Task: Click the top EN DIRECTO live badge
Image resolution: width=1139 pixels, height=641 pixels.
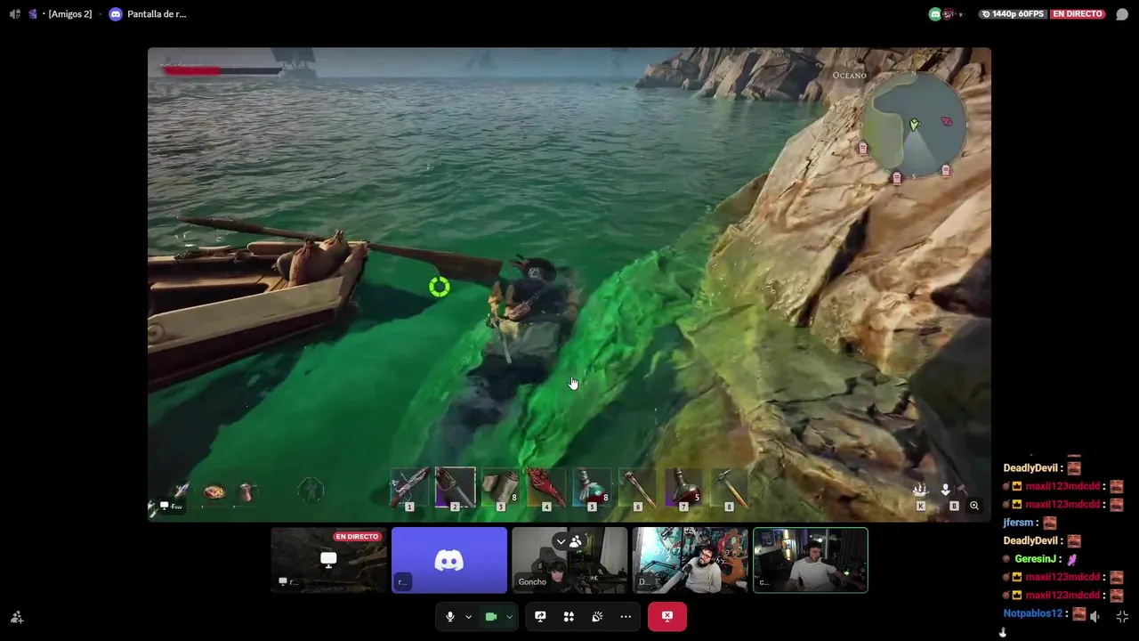Action: (x=1078, y=14)
